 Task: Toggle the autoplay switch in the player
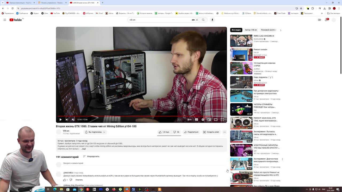pos(189,119)
